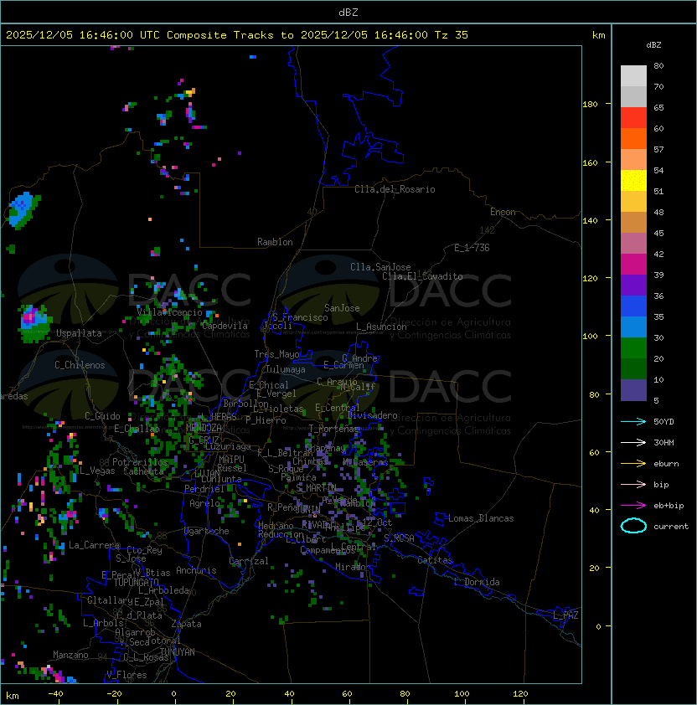697x705 pixels.
Task: Click the 'Carrizal' label
Action: pos(249,561)
